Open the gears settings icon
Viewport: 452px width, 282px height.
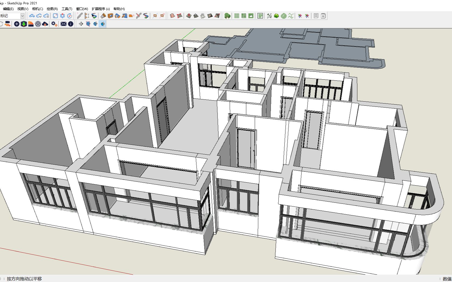tap(54, 24)
